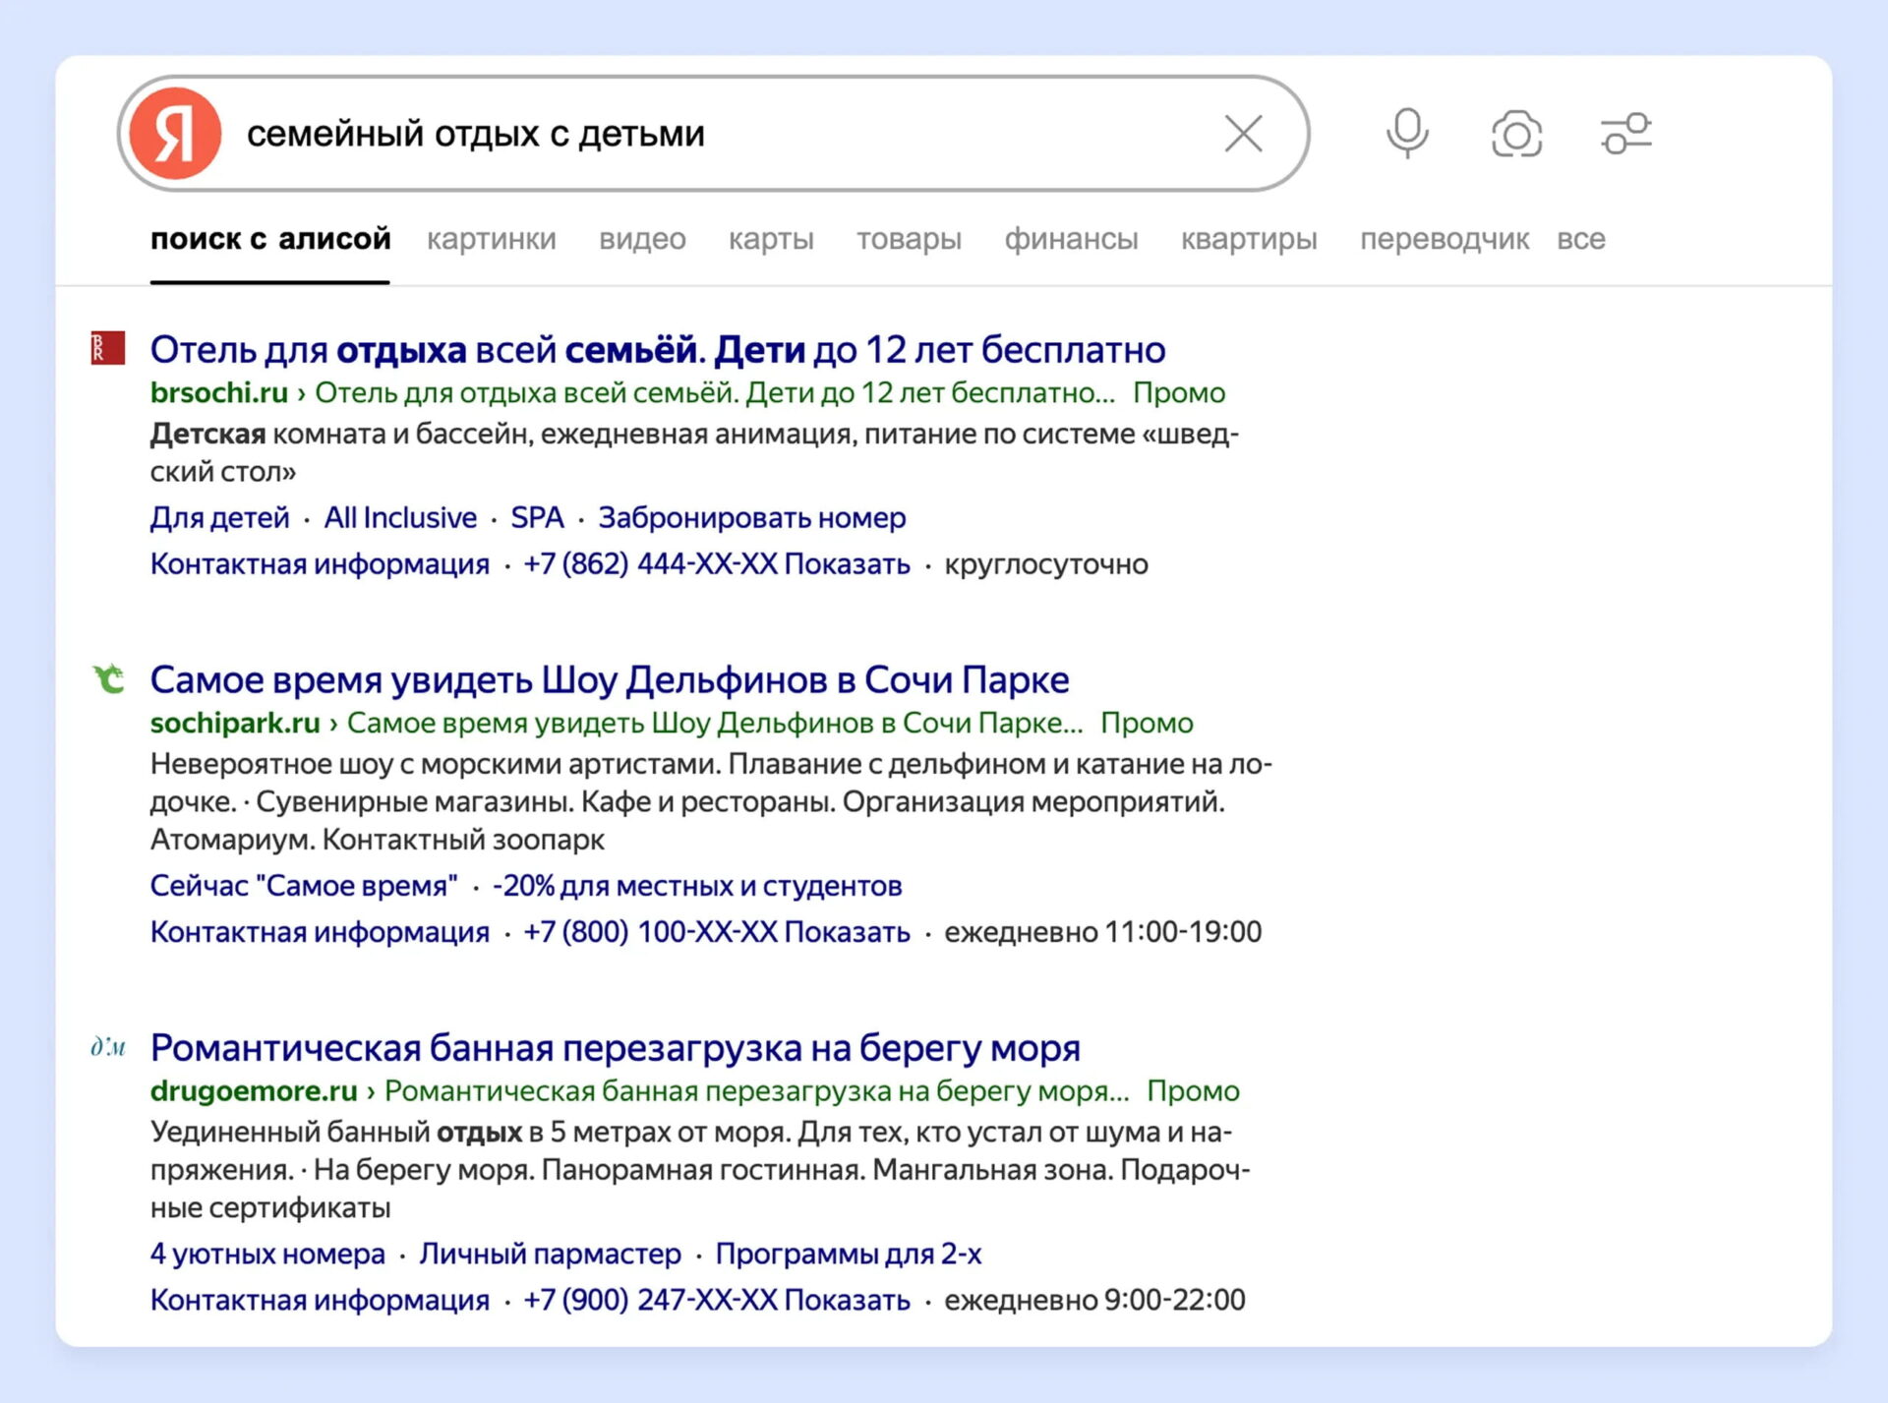Open Романтическая банная перезагрузка result title

[615, 1048]
